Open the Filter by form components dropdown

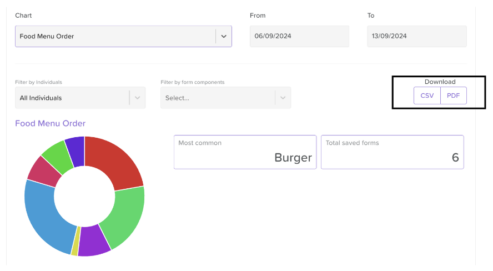(x=225, y=98)
